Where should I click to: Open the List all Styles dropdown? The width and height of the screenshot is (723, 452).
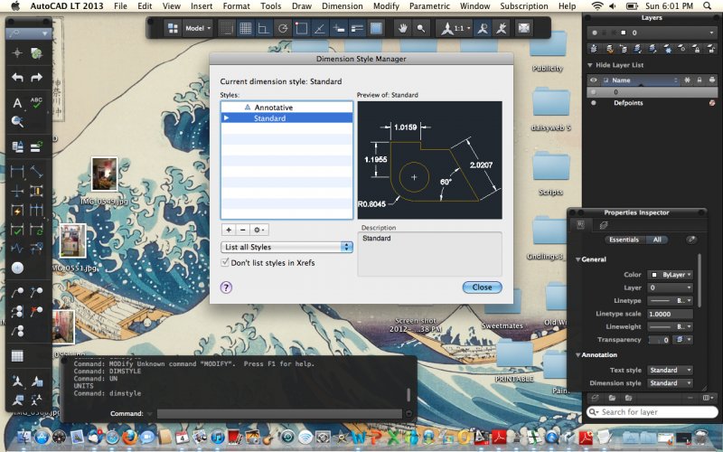[286, 247]
